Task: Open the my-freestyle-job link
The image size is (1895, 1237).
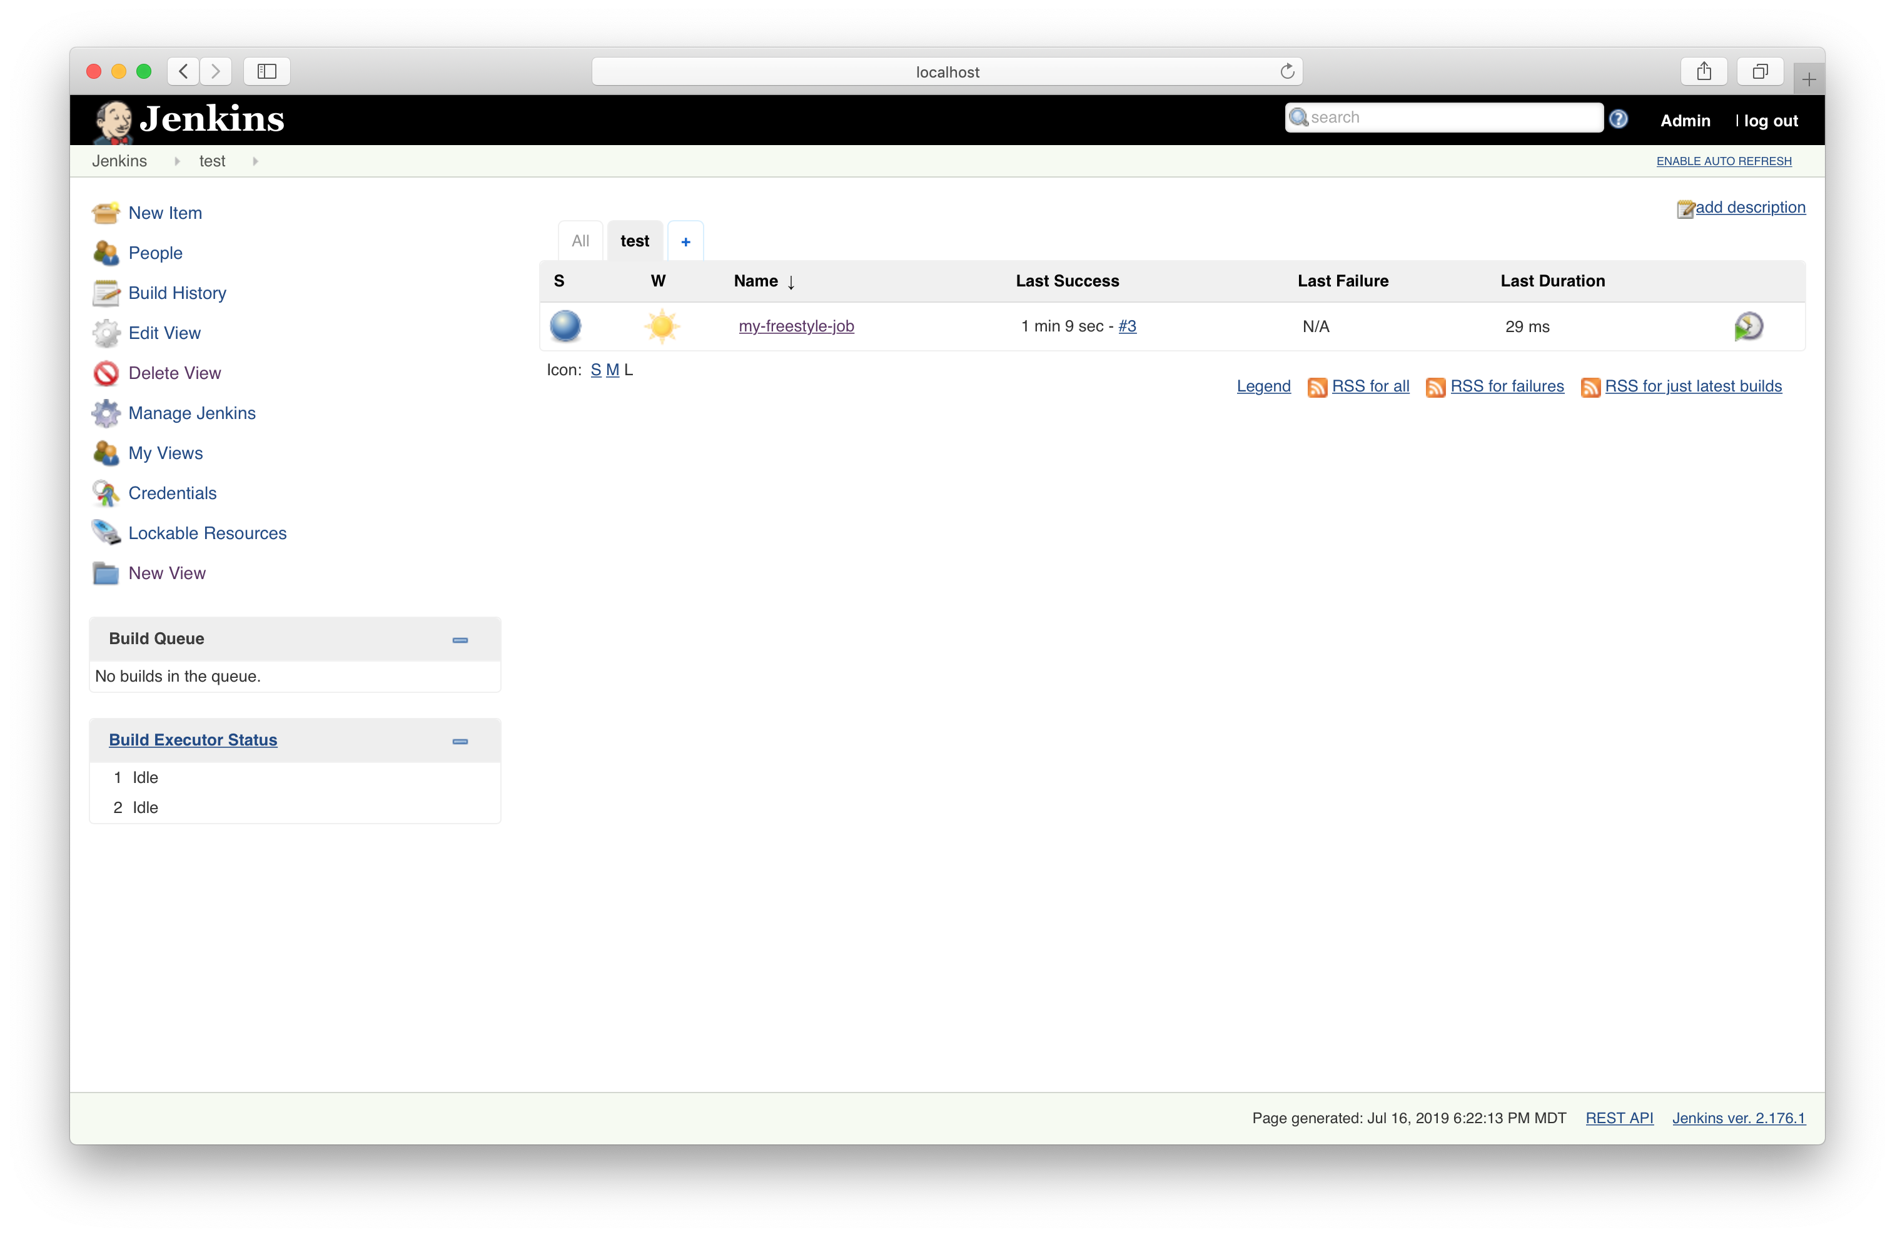Action: pyautogui.click(x=796, y=326)
